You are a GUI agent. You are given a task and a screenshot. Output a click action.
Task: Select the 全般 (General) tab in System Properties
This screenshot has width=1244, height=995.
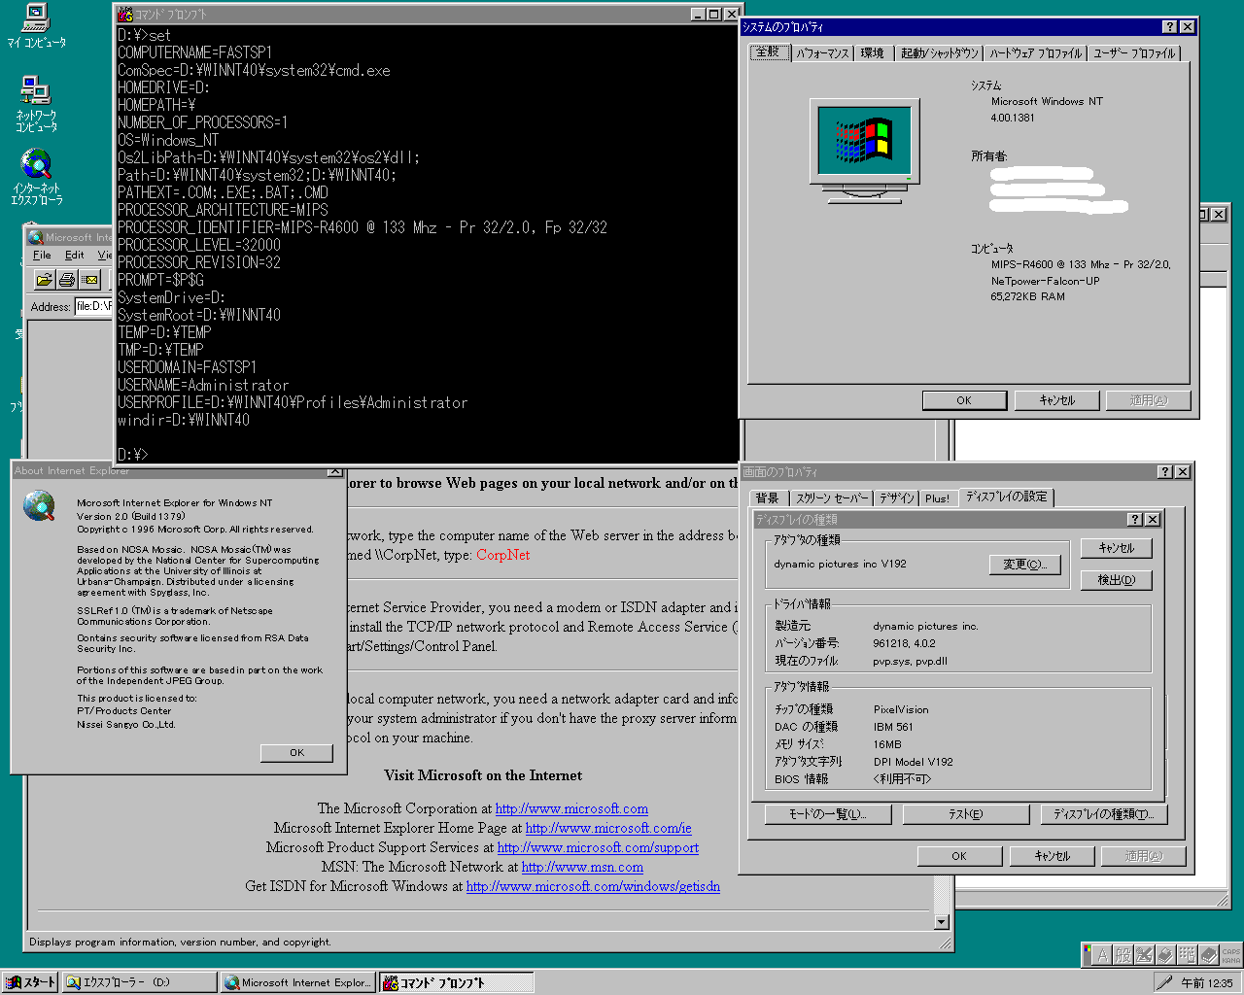pos(768,51)
